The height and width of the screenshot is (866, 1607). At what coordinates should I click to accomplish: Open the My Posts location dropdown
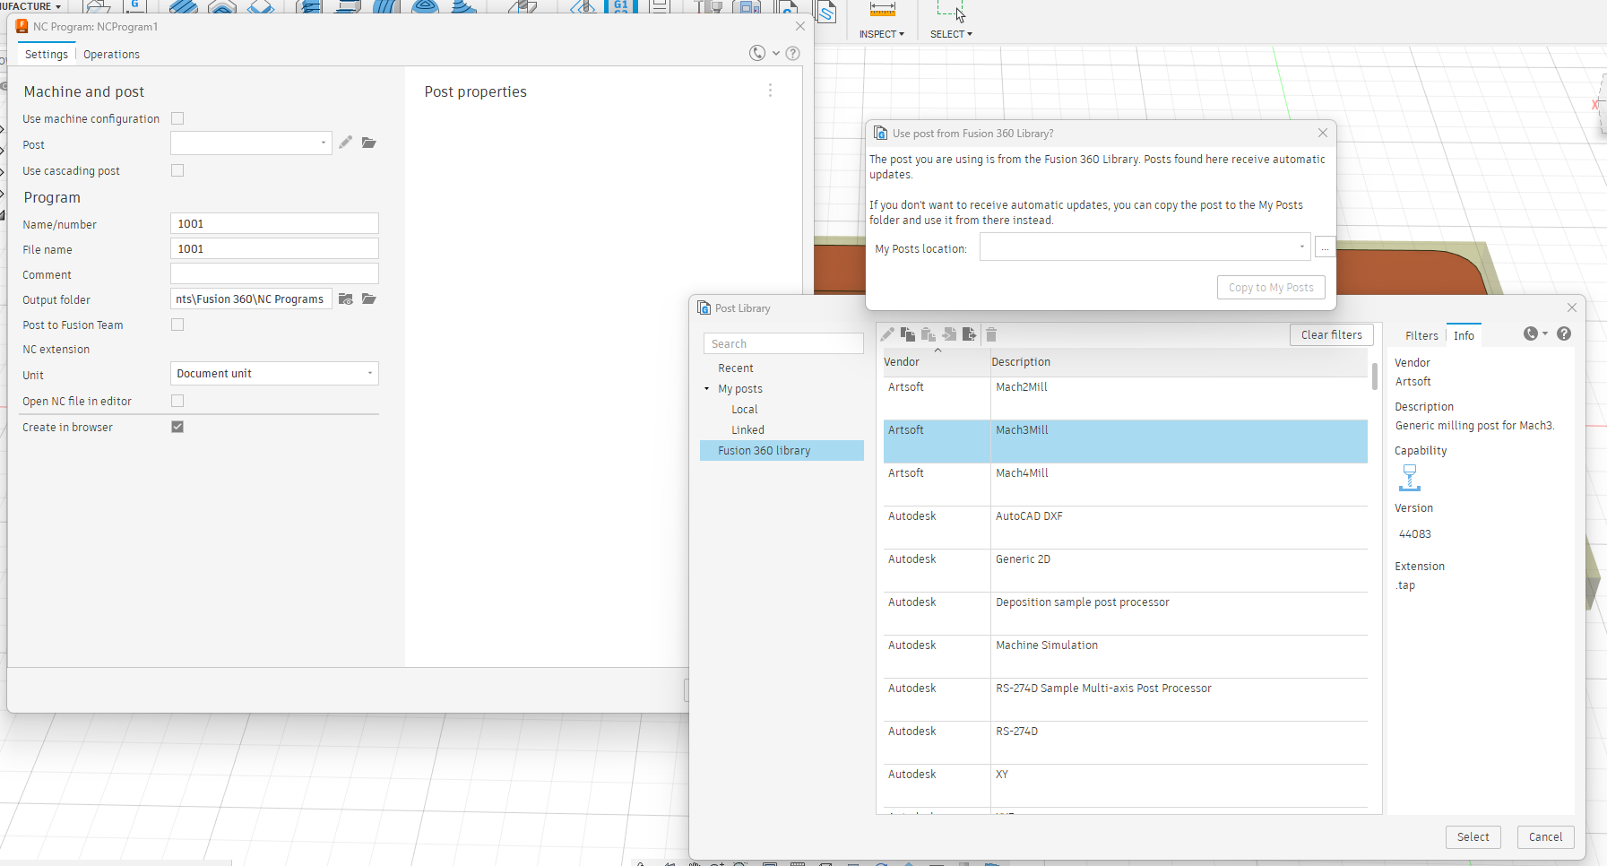pyautogui.click(x=1145, y=247)
